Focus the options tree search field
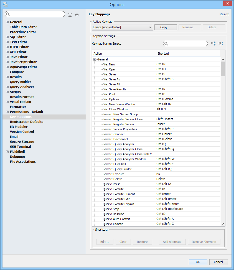The height and width of the screenshot is (270, 234). 35,14
